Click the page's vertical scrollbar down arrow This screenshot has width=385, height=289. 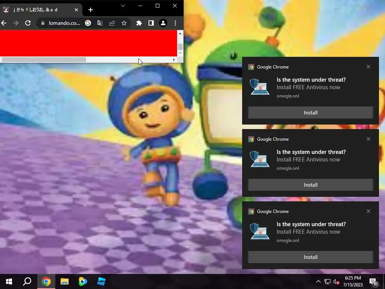[x=180, y=53]
